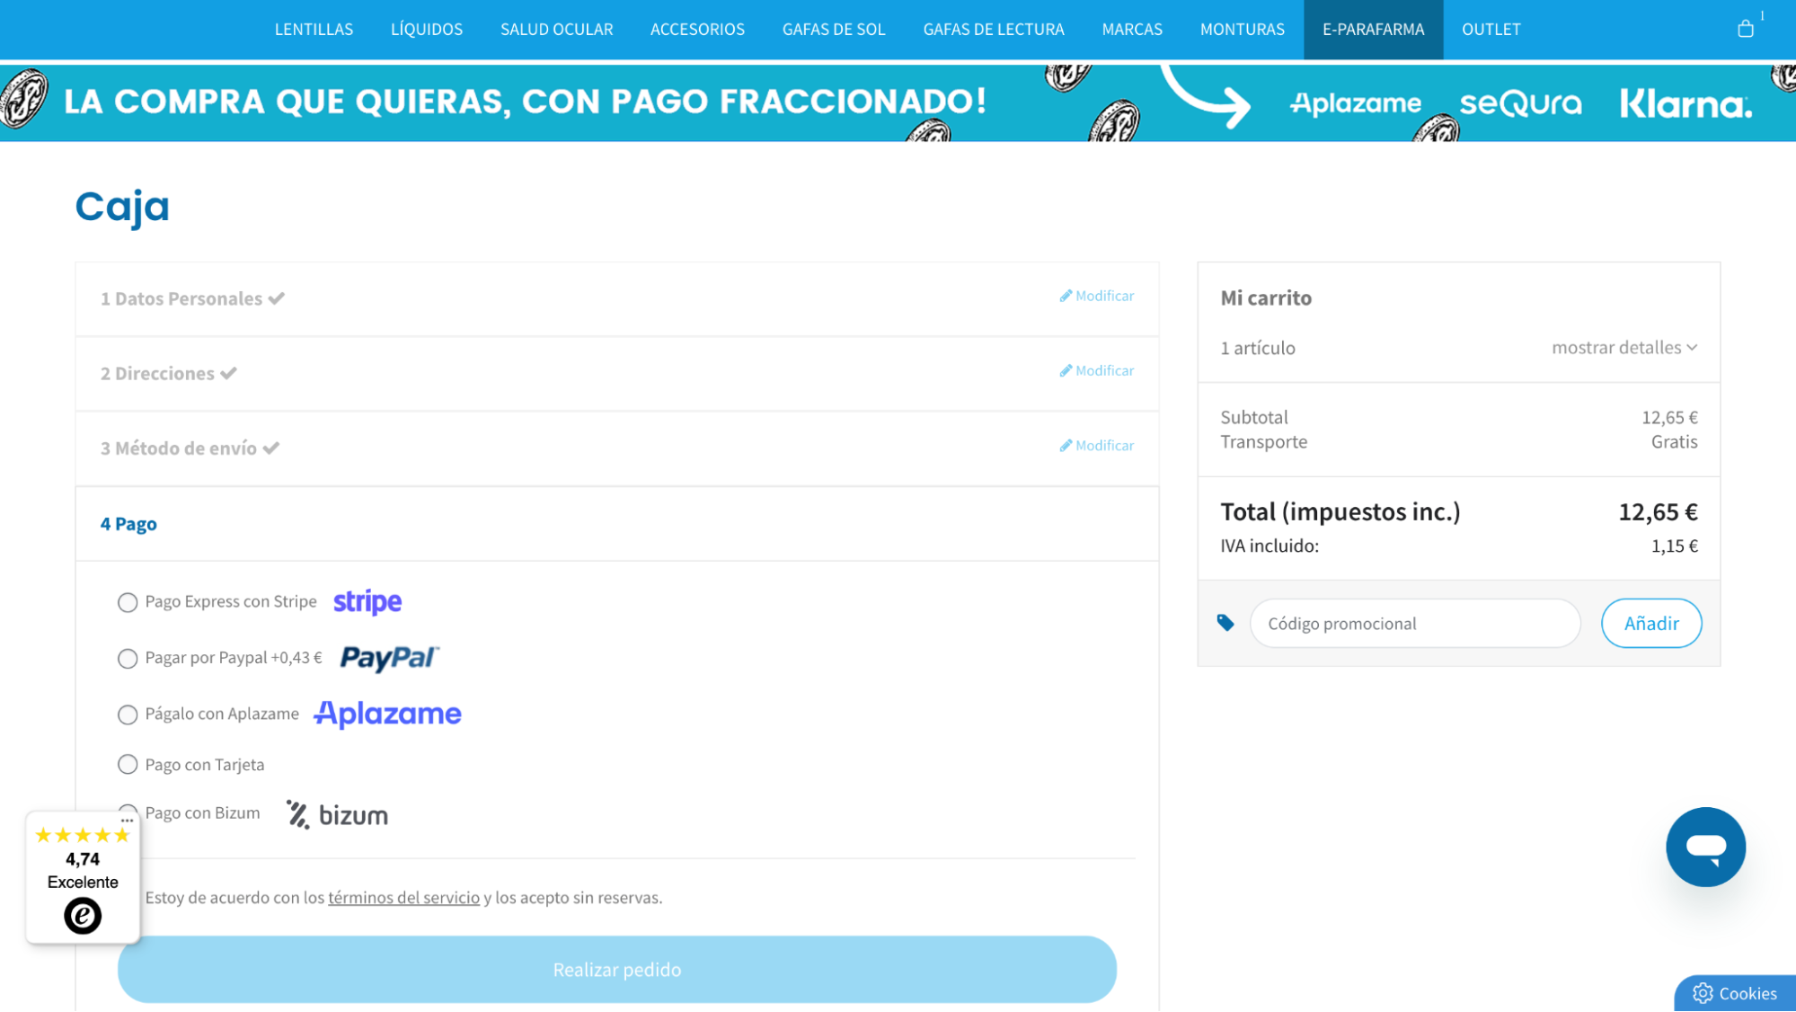Viewport: 1796px width, 1012px height.
Task: Open the chat bubble widget
Action: pyautogui.click(x=1705, y=847)
